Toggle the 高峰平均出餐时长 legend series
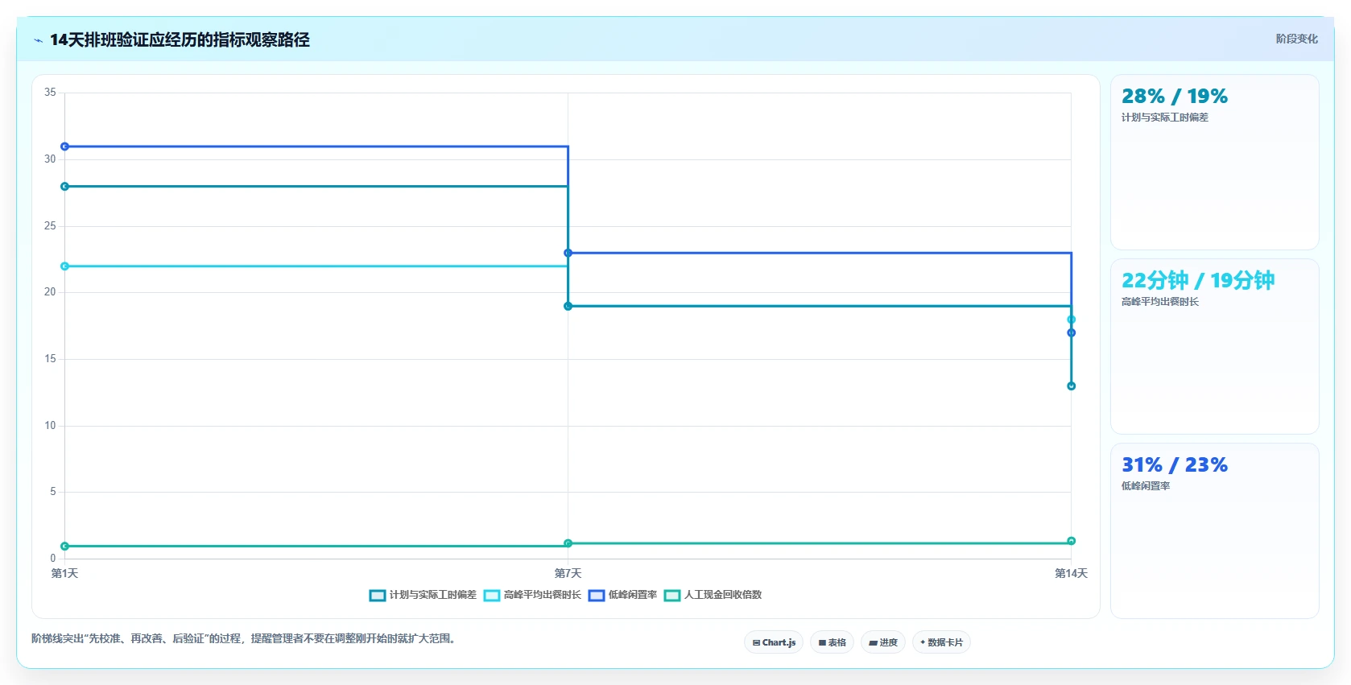The image size is (1351, 685). click(532, 595)
